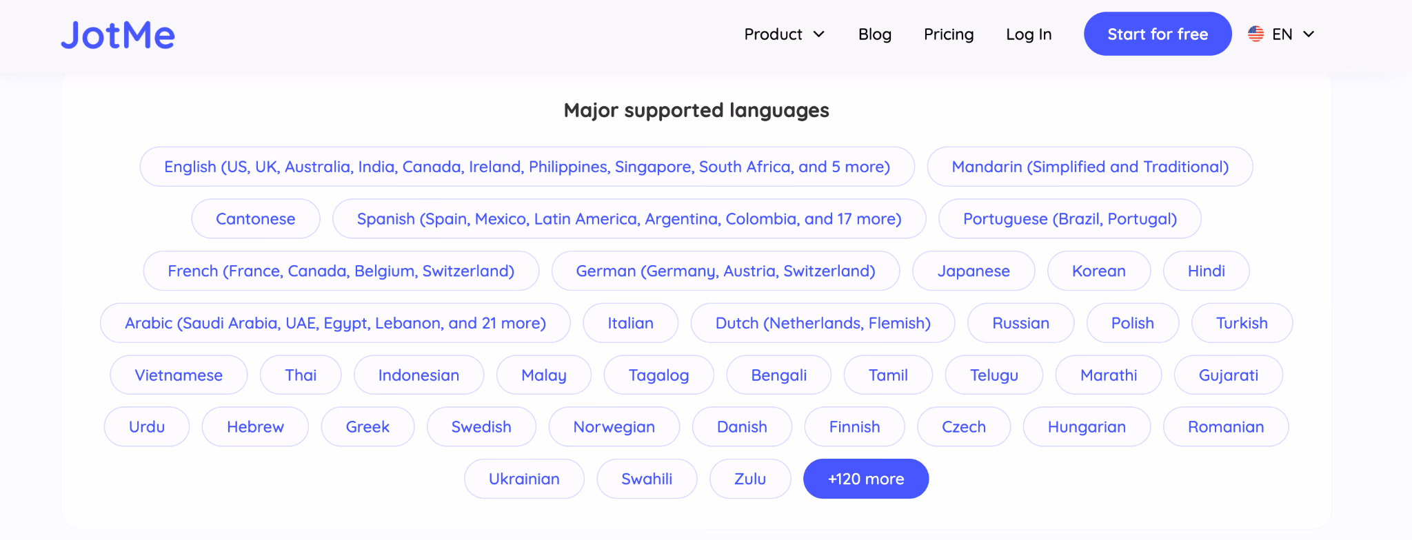The height and width of the screenshot is (540, 1412).
Task: Select the Swedish language chip
Action: pos(481,427)
